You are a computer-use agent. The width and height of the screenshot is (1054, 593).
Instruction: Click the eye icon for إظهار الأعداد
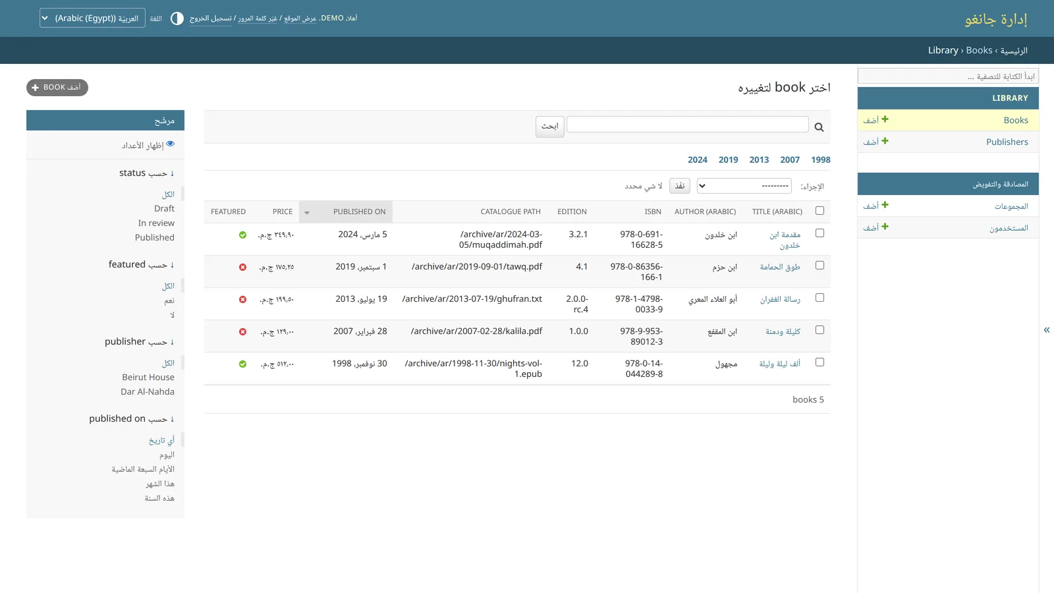171,144
